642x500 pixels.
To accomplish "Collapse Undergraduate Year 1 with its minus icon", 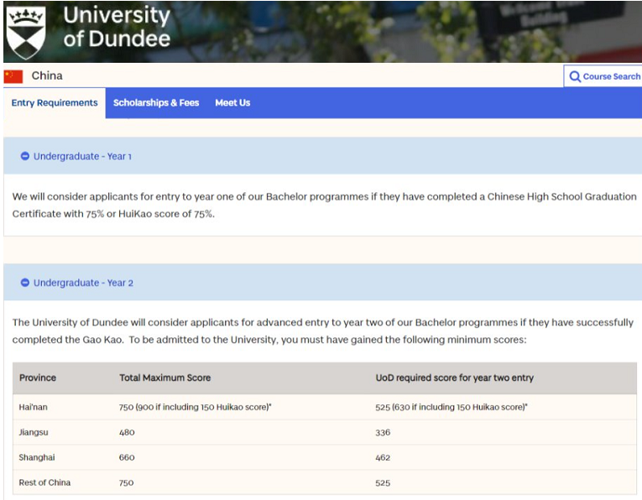I will 25,156.
